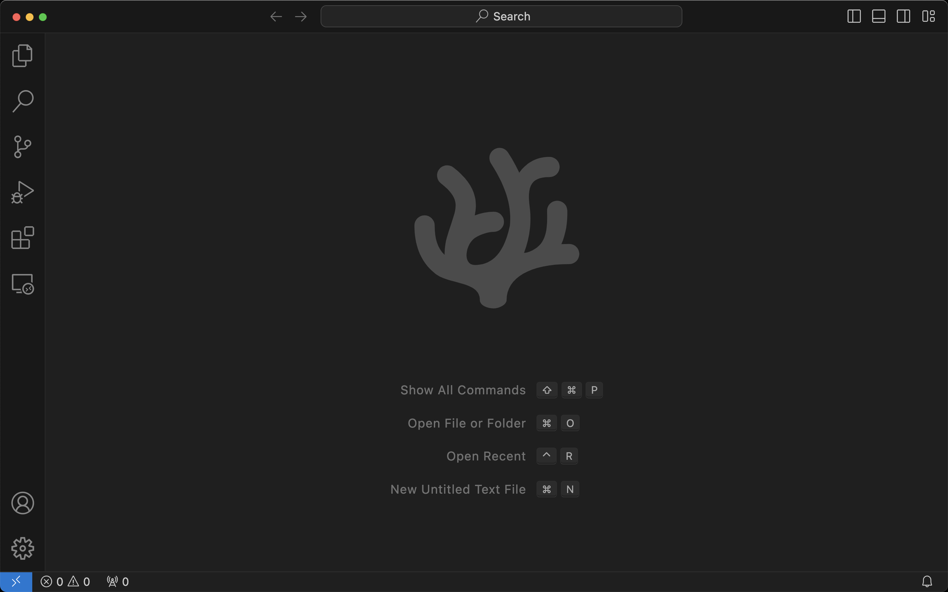The image size is (948, 592).
Task: Open the Run and Debug view
Action: (x=22, y=192)
